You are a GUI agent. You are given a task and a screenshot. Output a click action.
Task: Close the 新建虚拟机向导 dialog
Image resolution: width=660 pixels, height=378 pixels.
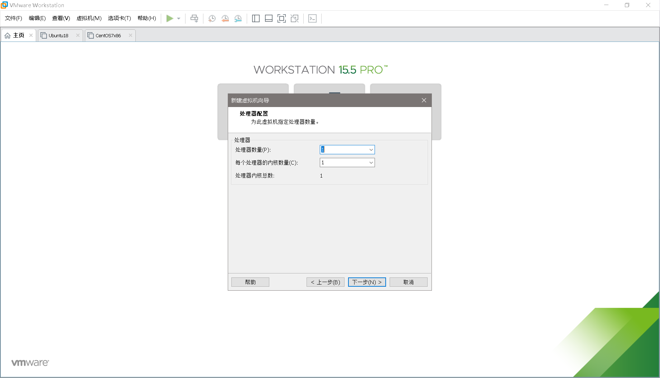424,100
